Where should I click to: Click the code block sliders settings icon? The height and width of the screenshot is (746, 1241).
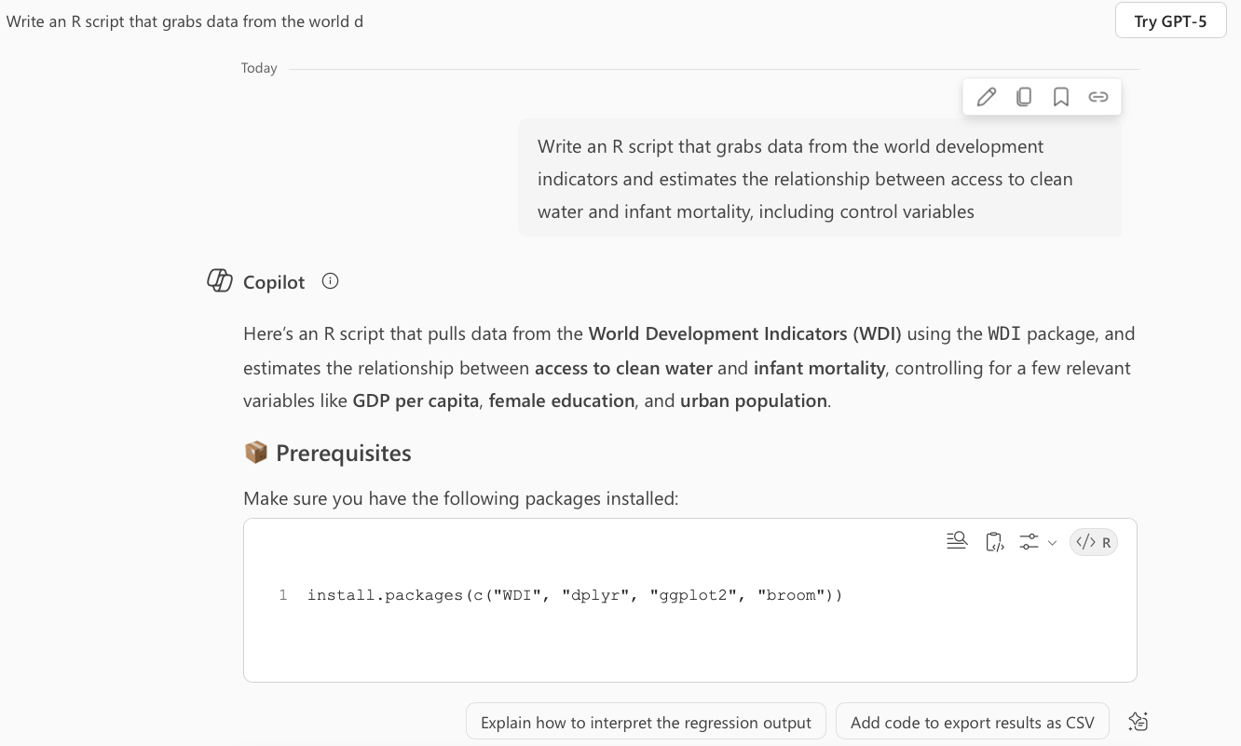[1029, 542]
